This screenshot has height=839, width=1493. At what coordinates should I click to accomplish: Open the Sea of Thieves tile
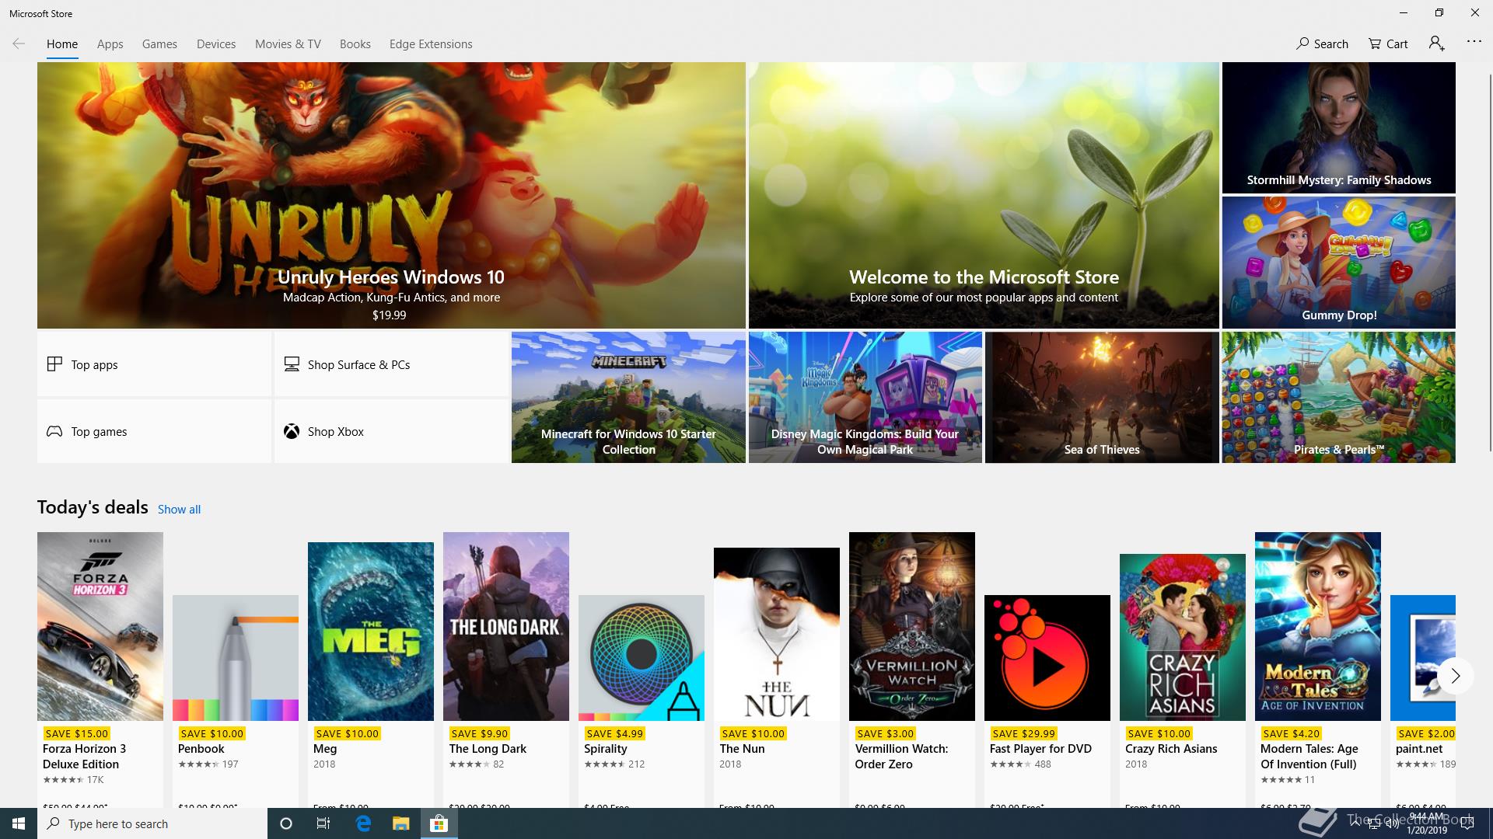[1102, 398]
